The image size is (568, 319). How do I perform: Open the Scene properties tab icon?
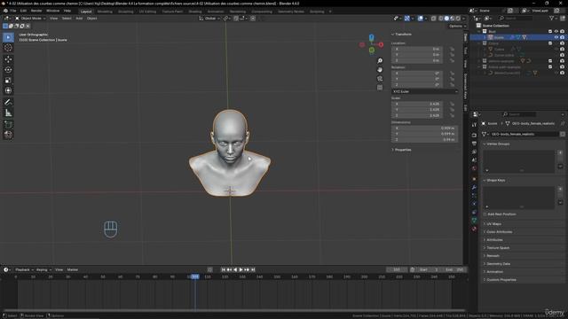click(474, 160)
